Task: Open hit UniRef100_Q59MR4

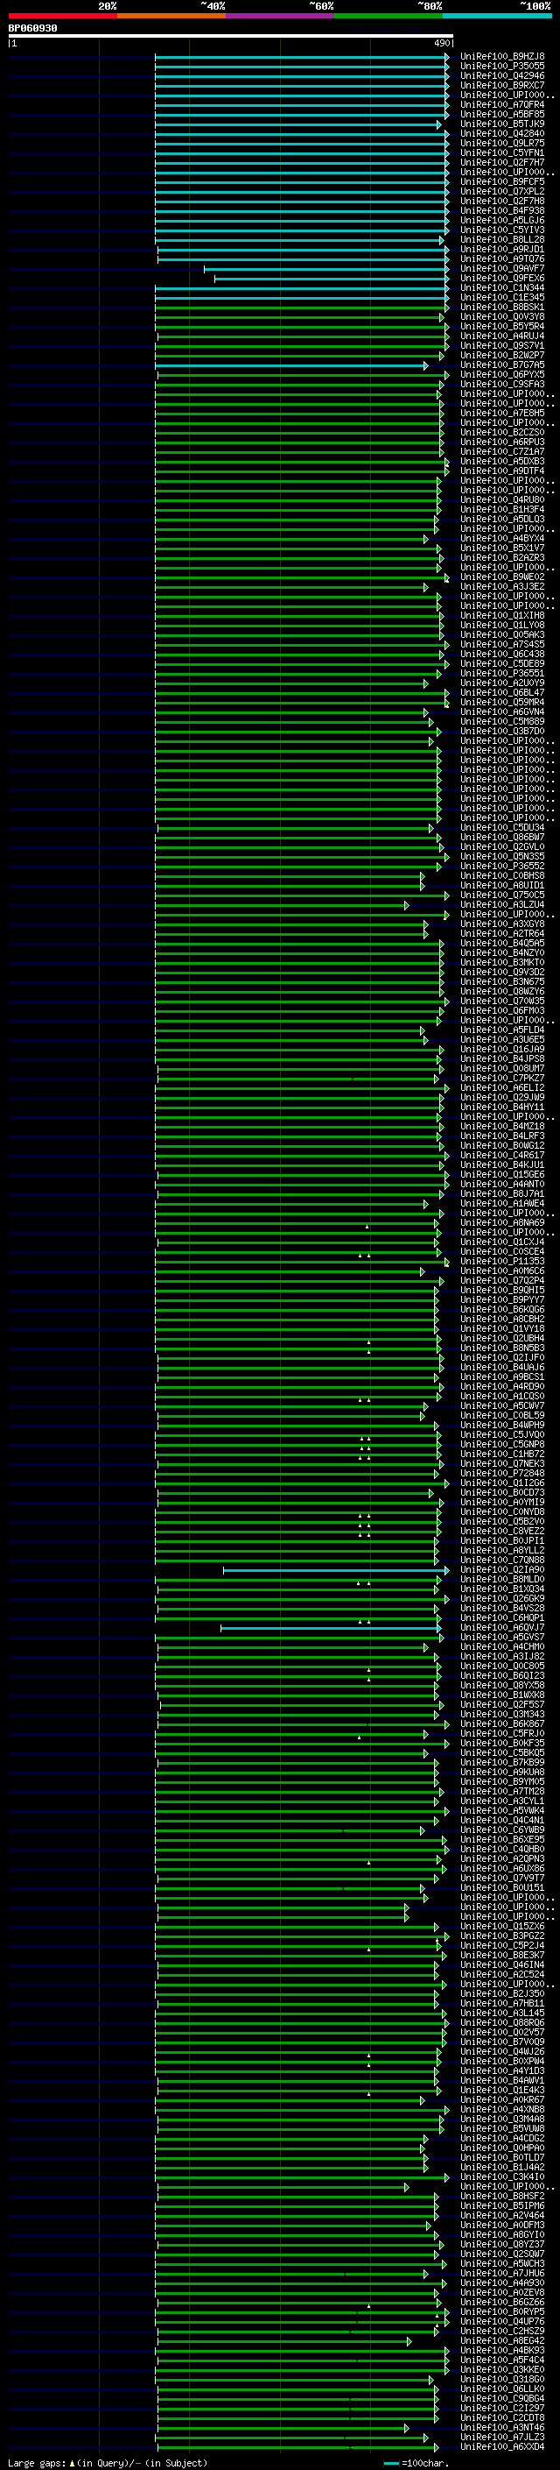Action: [502, 702]
